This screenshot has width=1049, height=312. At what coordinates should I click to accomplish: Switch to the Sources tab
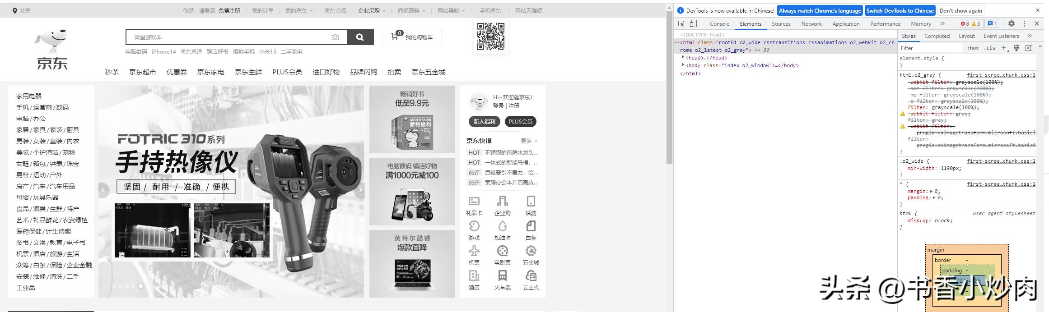[781, 23]
